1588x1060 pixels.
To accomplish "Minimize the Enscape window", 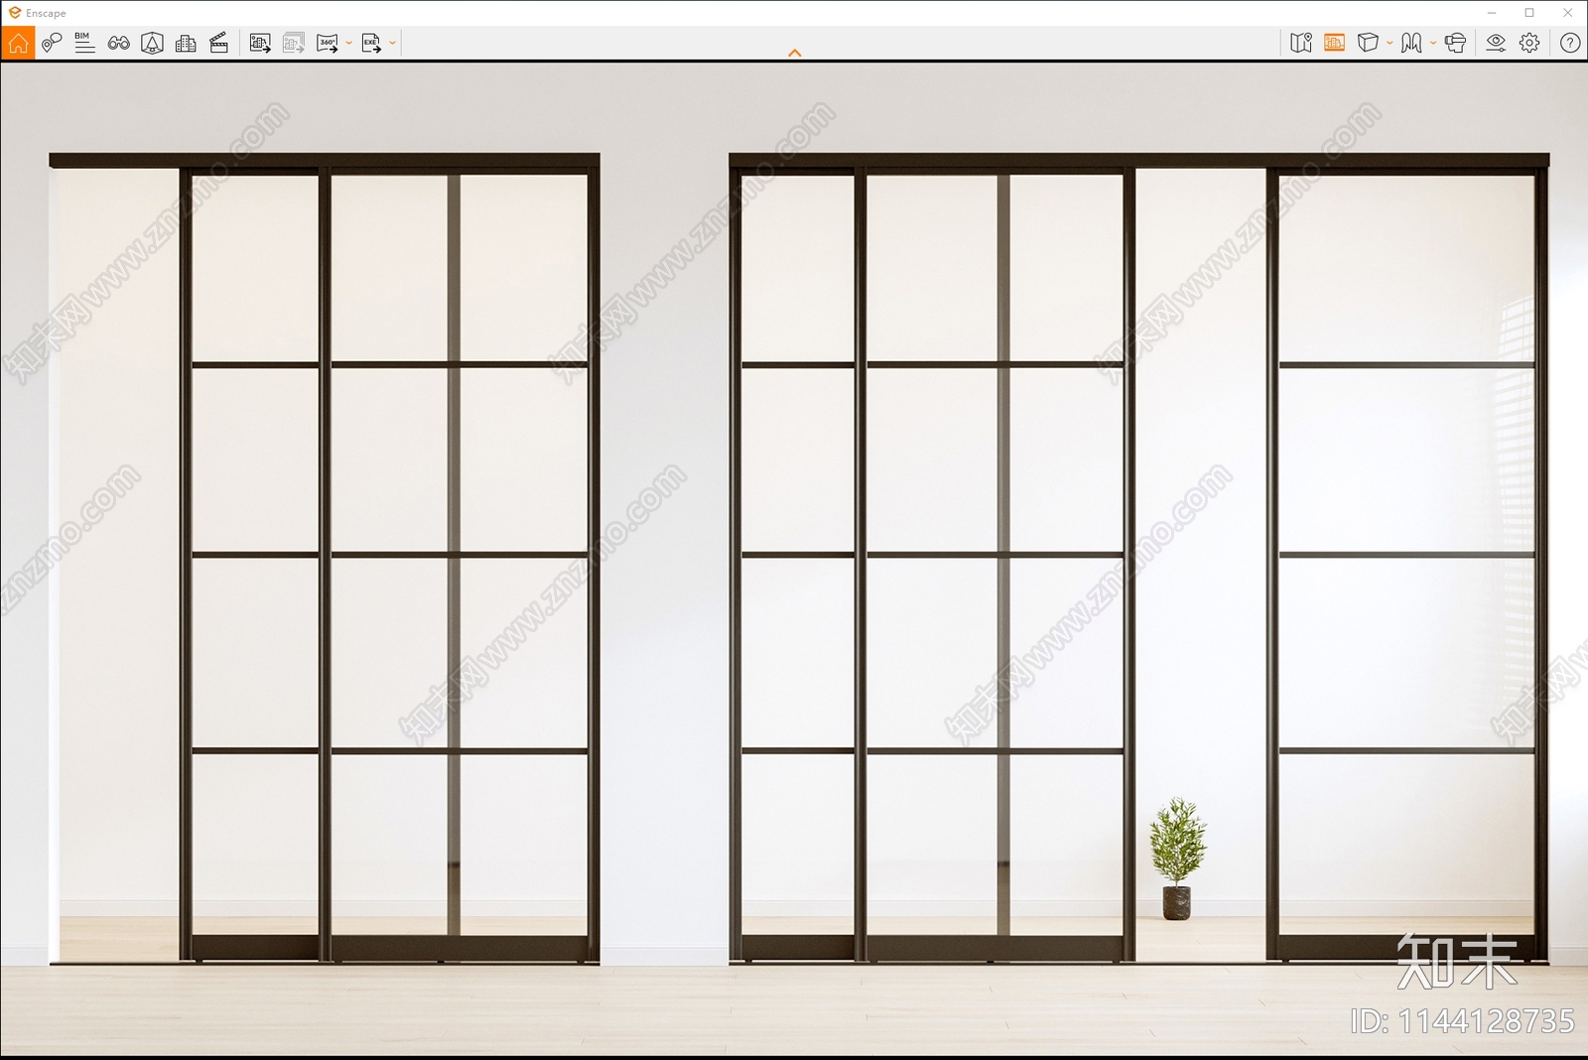I will pyautogui.click(x=1492, y=13).
